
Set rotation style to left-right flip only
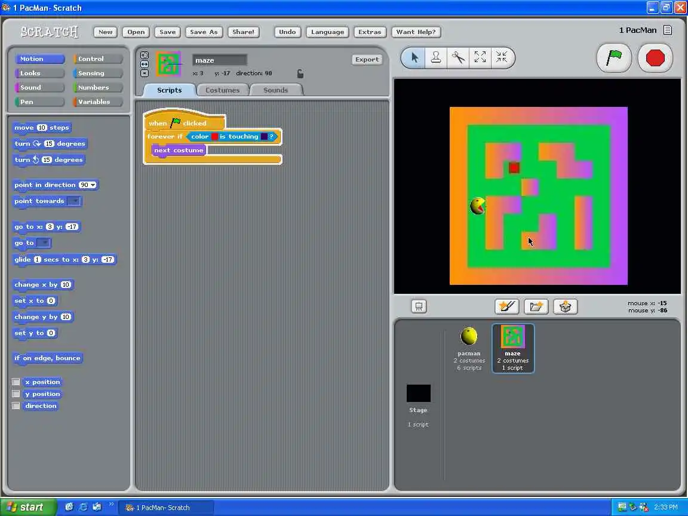coord(145,64)
